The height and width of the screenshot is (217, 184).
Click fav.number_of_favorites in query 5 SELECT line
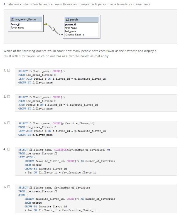pyautogui.click(x=72, y=187)
